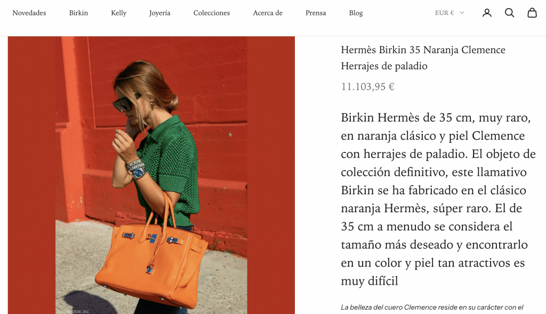Visit the Acerca de page
The width and height of the screenshot is (546, 314).
tap(268, 13)
